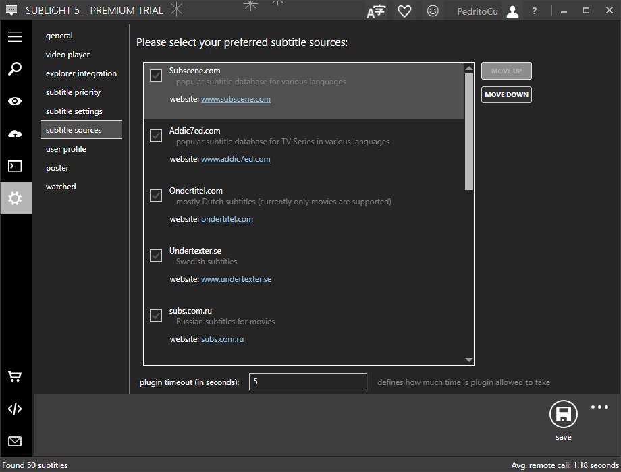Screen dimensions: 621x472
Task: Open the www.subscene.com link
Action: tap(236, 99)
